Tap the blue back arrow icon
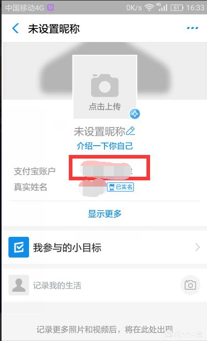This screenshot has height=341, width=207. click(16, 29)
